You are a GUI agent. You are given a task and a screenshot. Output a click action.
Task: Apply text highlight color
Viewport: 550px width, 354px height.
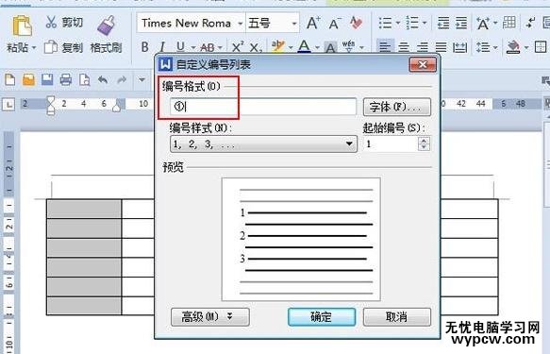277,46
